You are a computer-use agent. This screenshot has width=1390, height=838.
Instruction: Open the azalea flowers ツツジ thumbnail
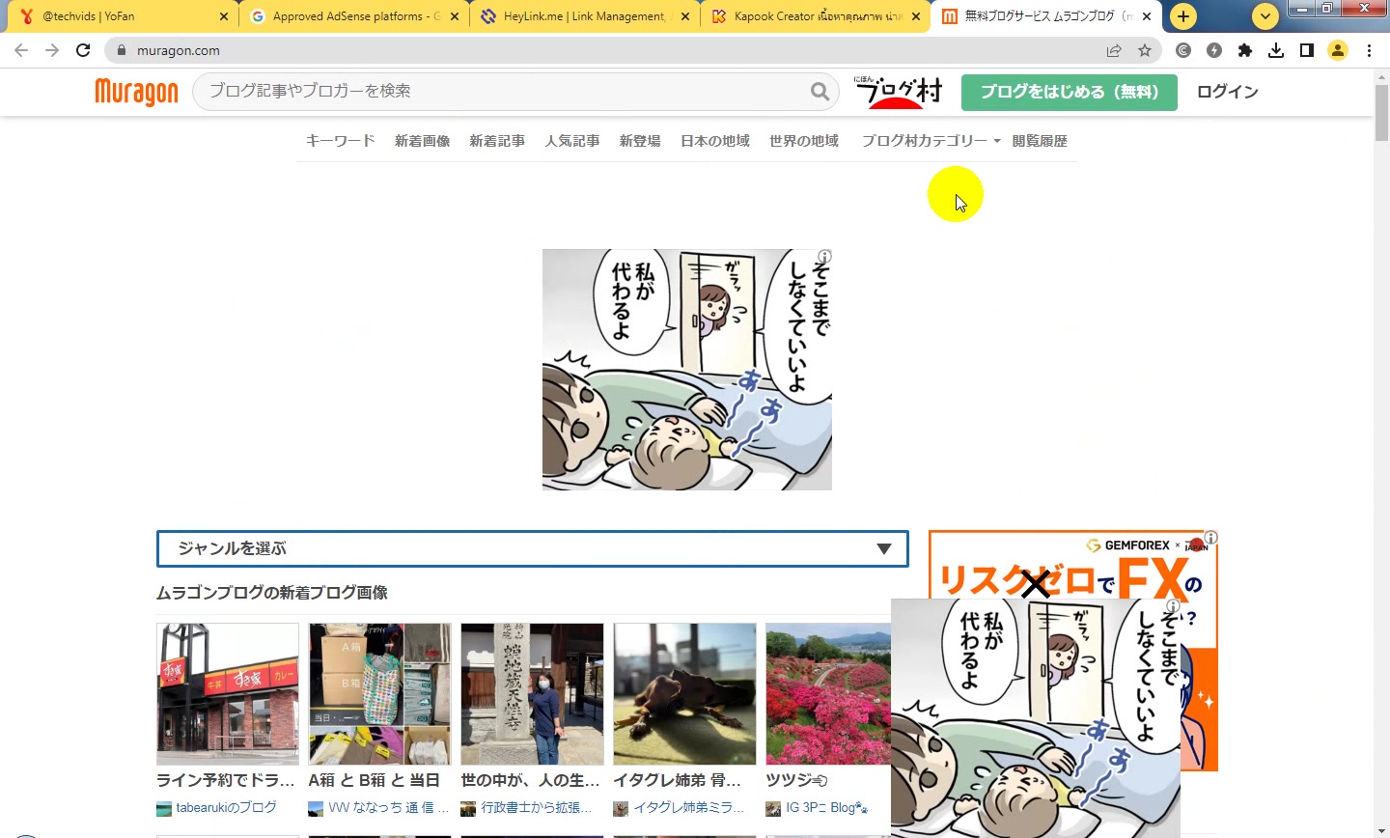pos(828,693)
